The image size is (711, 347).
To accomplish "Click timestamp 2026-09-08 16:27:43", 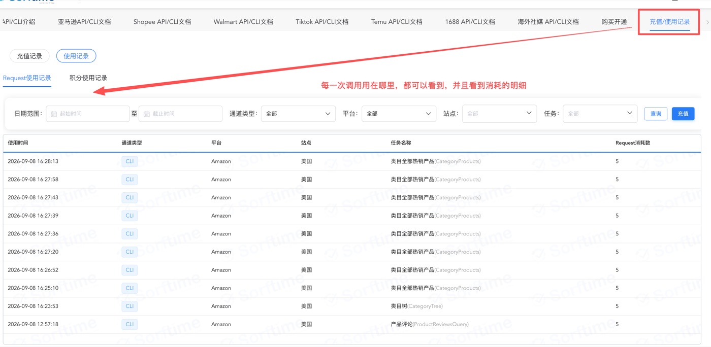I will pos(33,198).
